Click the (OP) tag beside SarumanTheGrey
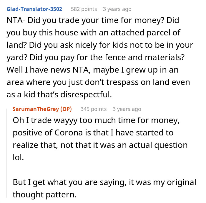The height and width of the screenshot is (203, 206). 66,109
